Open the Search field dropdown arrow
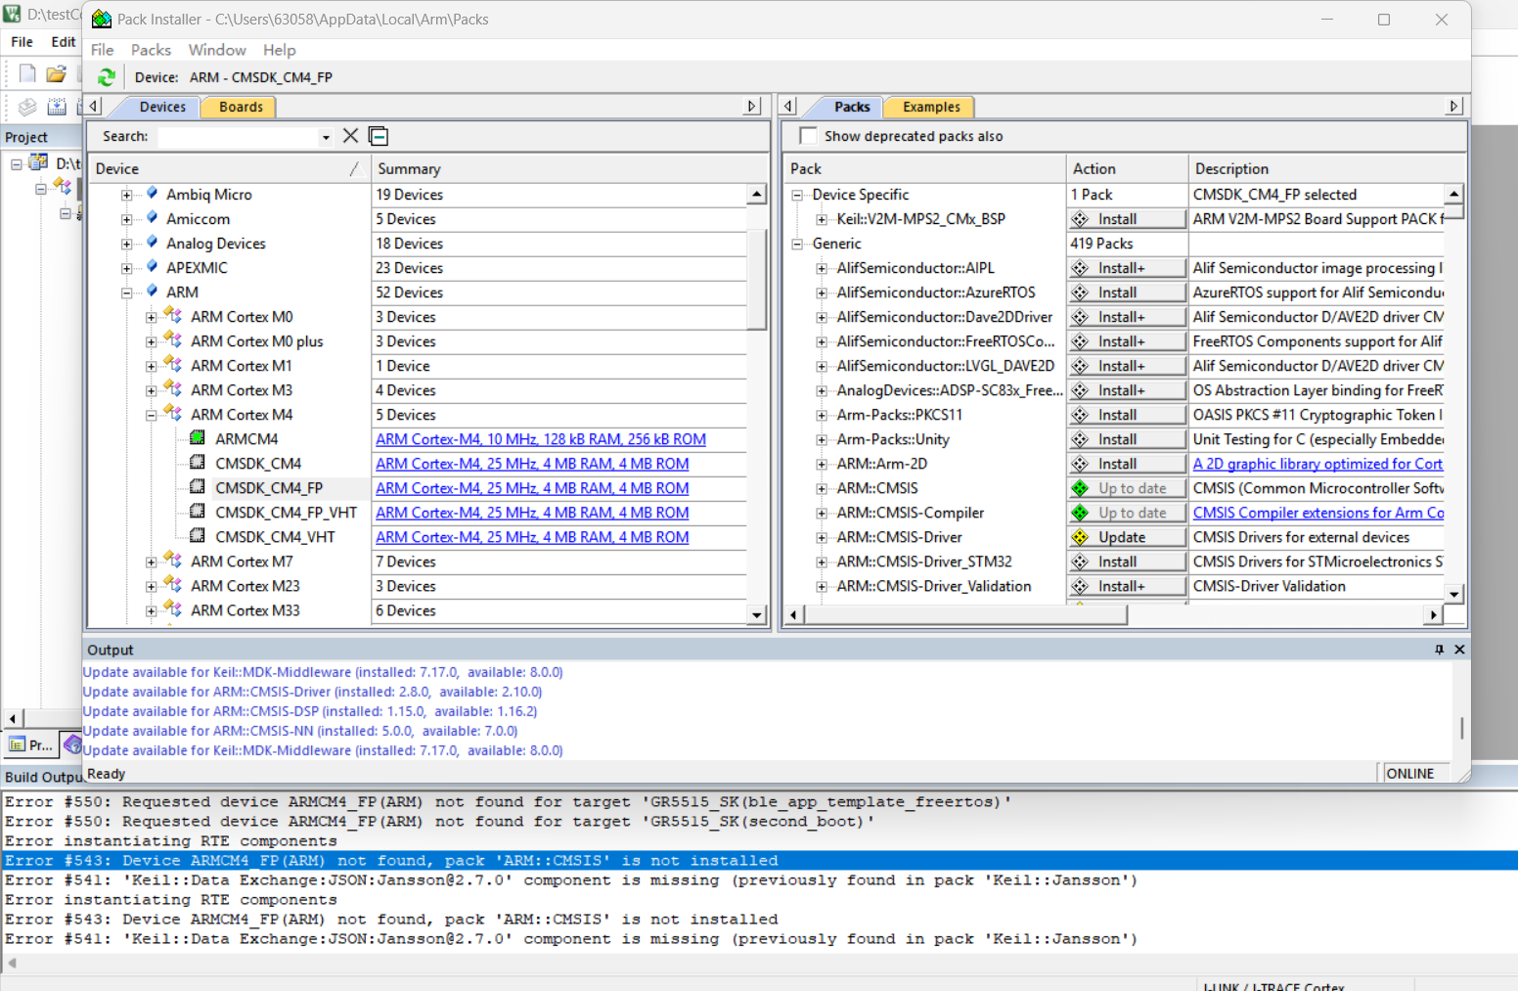Image resolution: width=1518 pixels, height=991 pixels. point(326,137)
